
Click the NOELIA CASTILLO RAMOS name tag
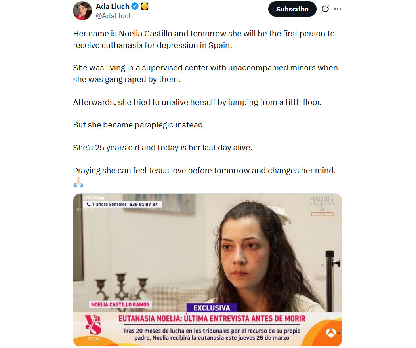pyautogui.click(x=120, y=304)
